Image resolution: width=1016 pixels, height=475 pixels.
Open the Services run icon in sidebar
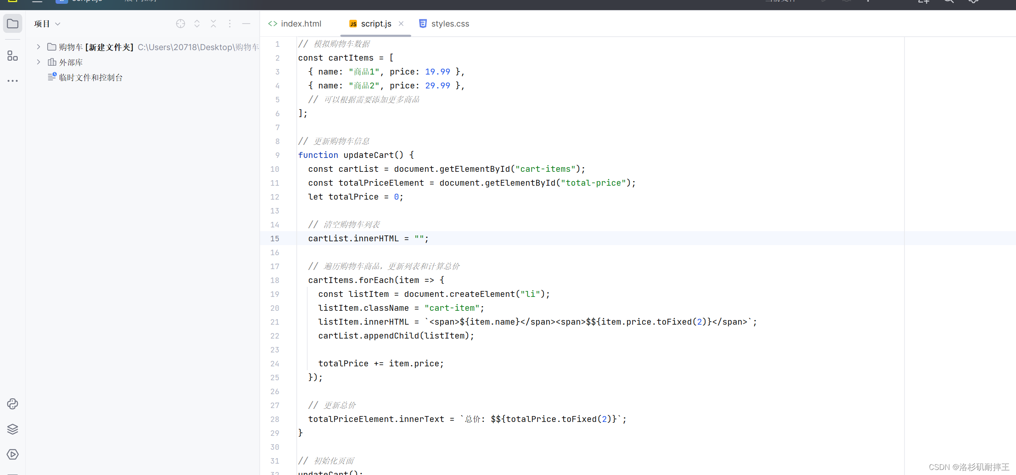click(x=13, y=454)
